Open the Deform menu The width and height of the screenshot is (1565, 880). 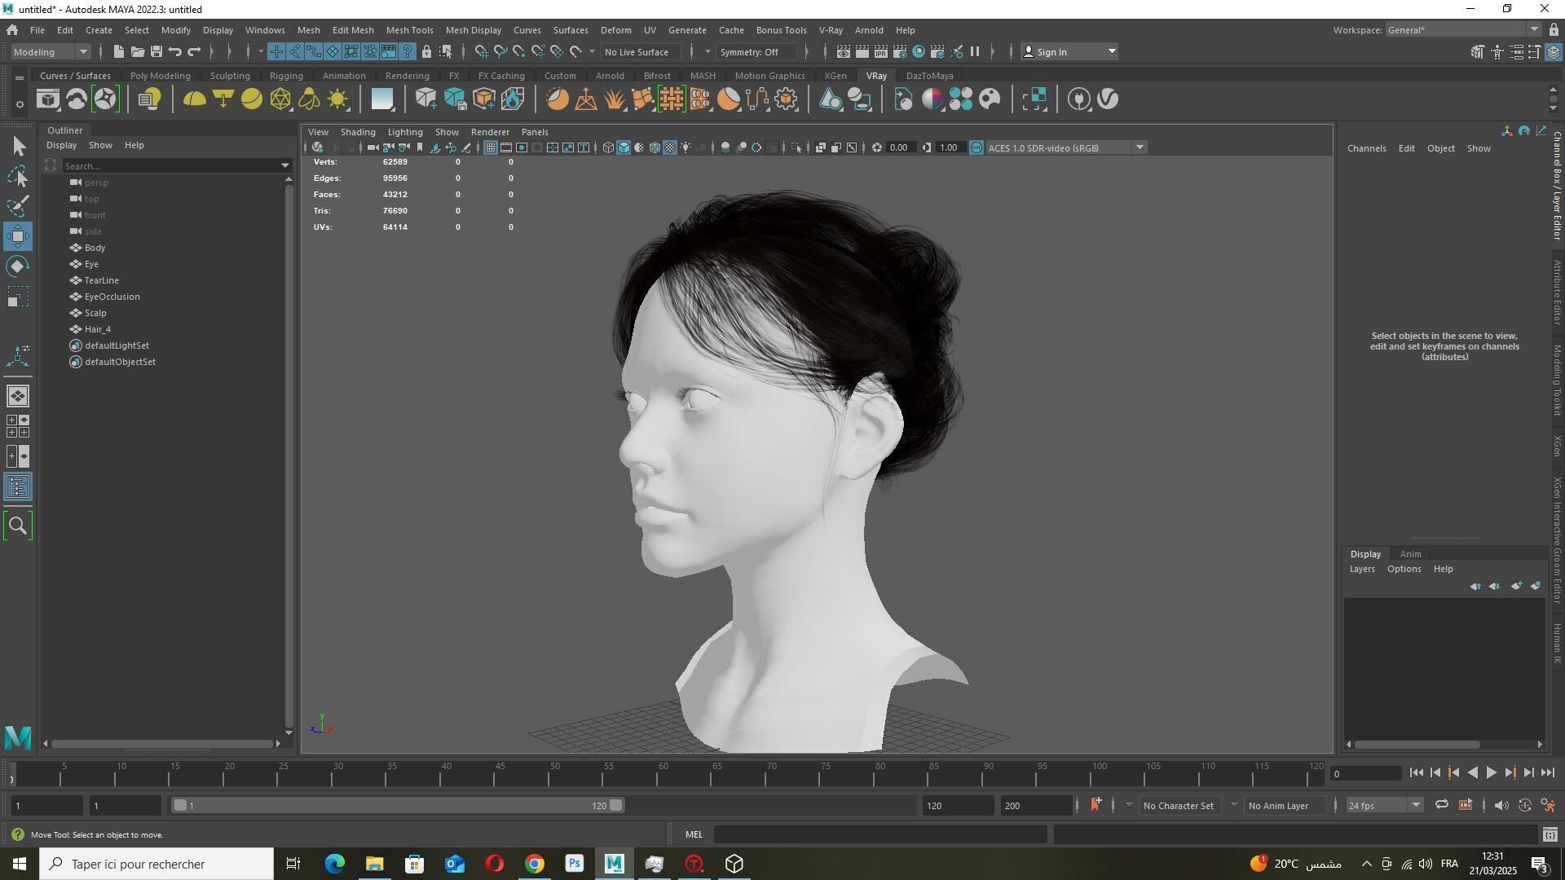[x=615, y=30]
